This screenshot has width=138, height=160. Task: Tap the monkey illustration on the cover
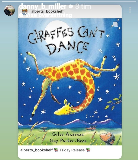click(x=108, y=138)
